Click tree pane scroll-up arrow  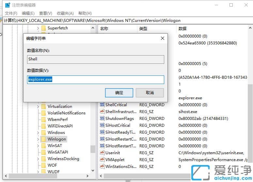[93, 28]
